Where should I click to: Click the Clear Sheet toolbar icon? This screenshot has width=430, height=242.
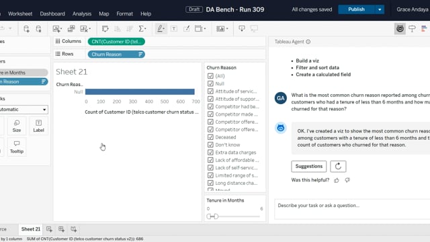click(85, 29)
